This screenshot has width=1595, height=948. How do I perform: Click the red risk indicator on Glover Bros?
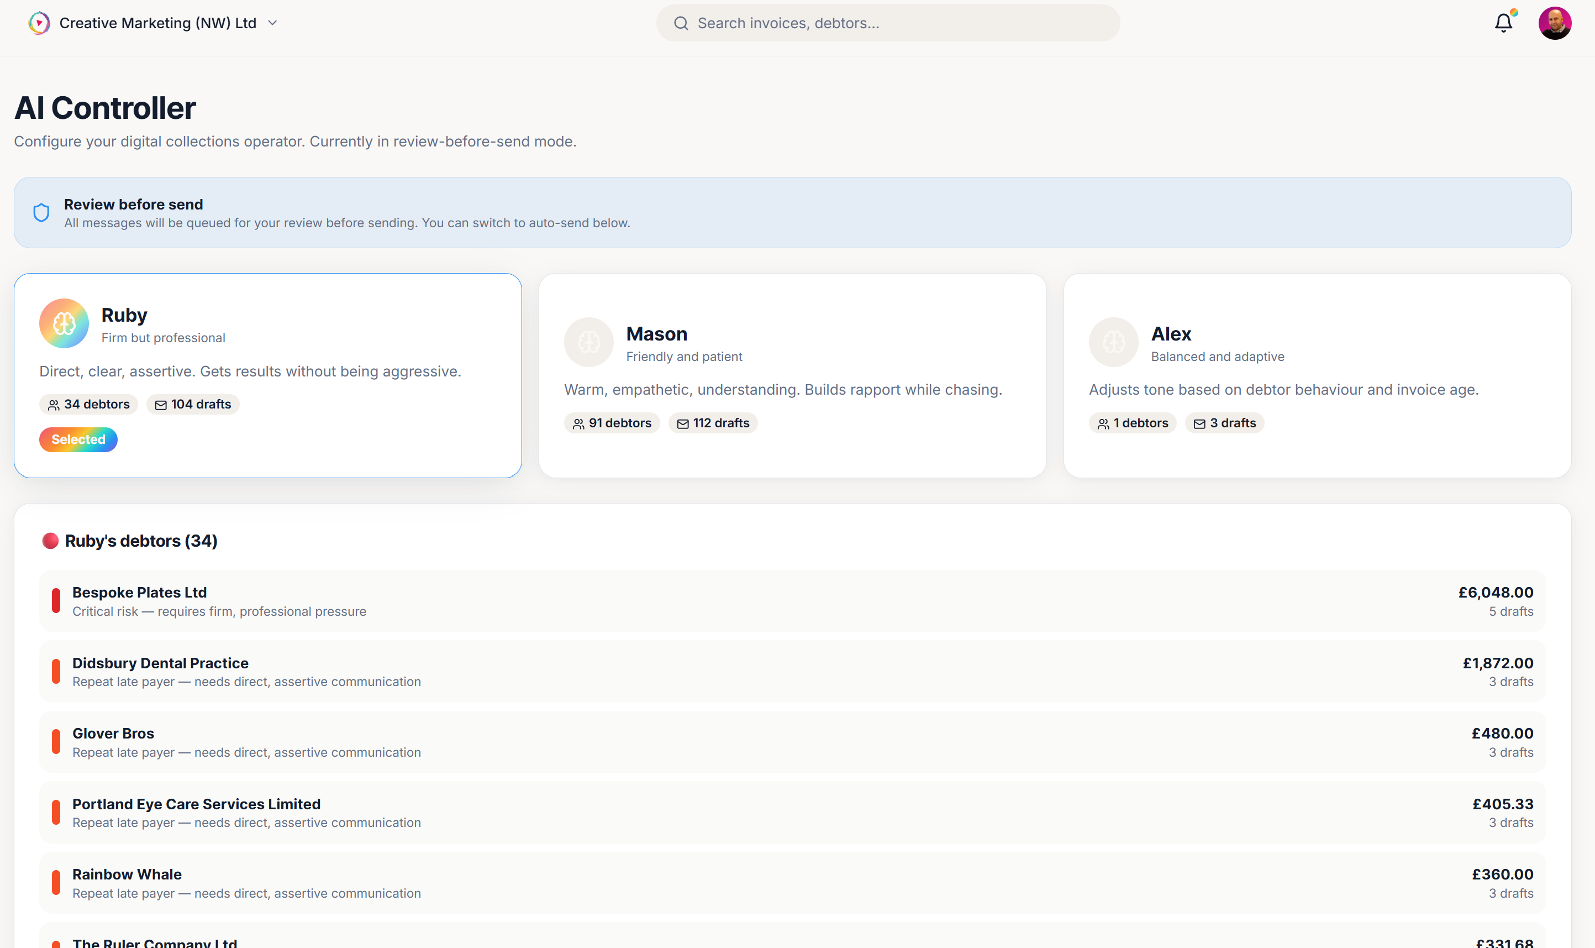click(x=56, y=742)
